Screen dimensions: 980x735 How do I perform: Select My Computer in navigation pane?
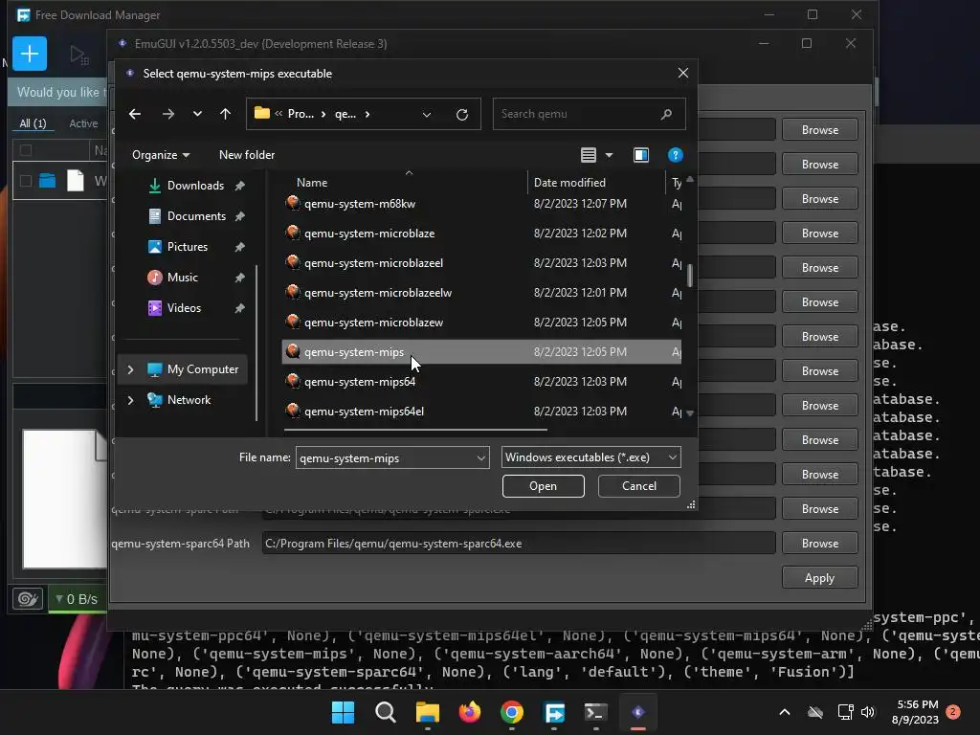(203, 369)
